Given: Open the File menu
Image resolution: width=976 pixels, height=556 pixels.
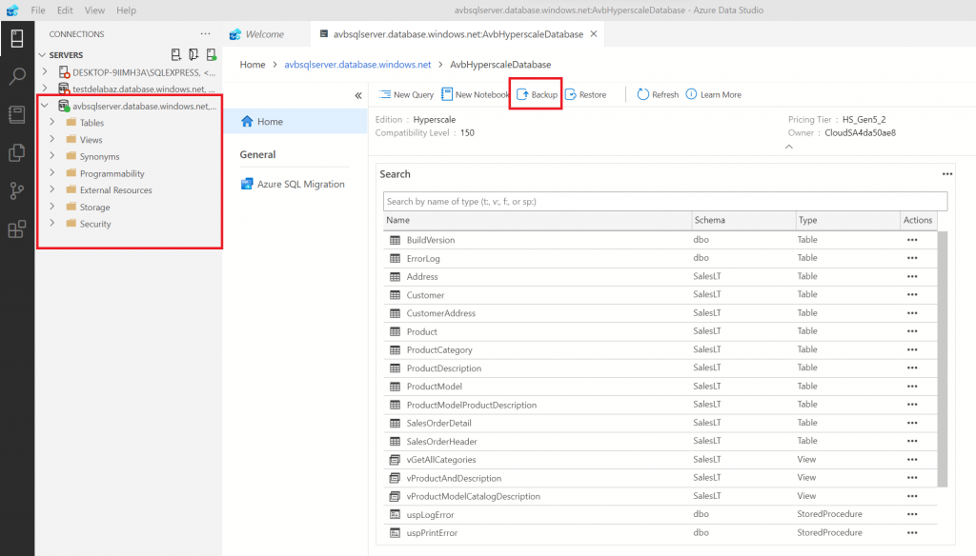Looking at the screenshot, I should [38, 10].
